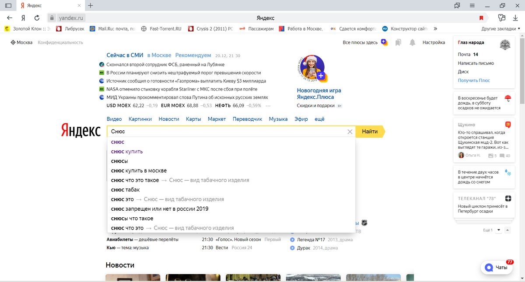Click the red umbrella weather icon
Screen dimensions: 525x282
tap(508, 97)
